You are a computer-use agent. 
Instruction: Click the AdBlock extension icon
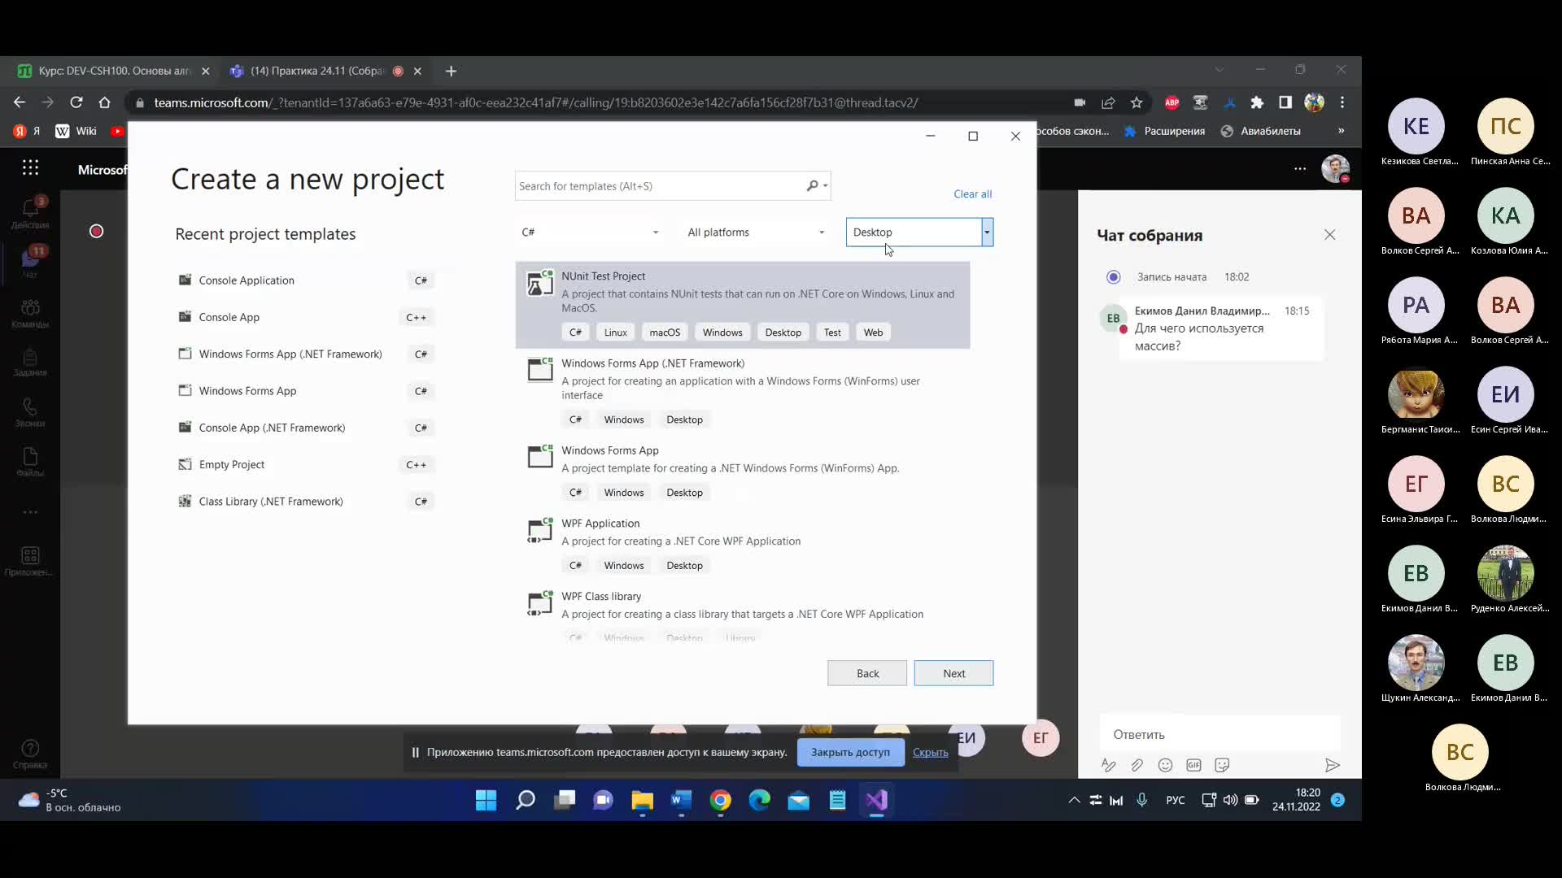point(1171,102)
